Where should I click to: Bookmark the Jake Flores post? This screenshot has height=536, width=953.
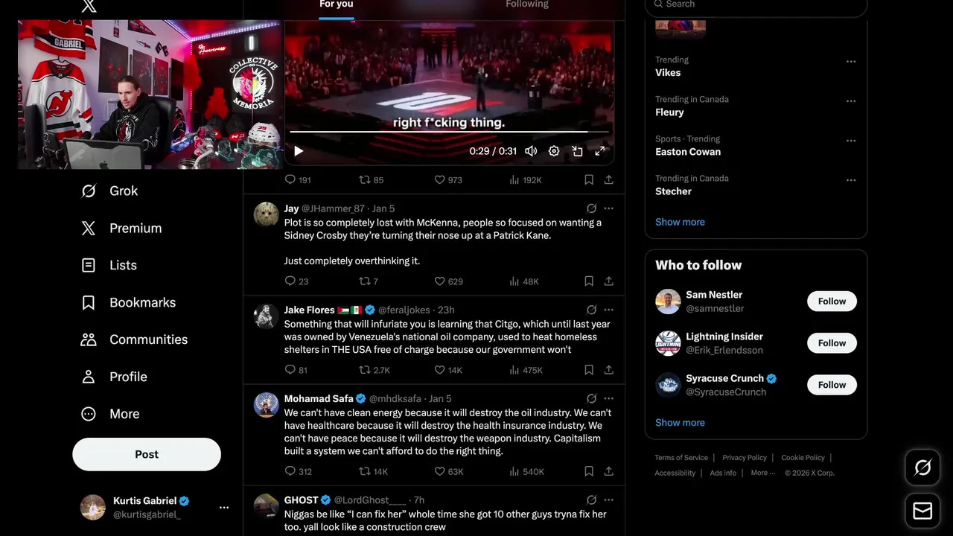click(x=589, y=370)
